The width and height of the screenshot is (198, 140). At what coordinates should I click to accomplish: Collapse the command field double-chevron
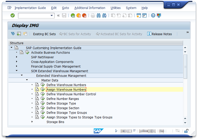tap(58, 16)
